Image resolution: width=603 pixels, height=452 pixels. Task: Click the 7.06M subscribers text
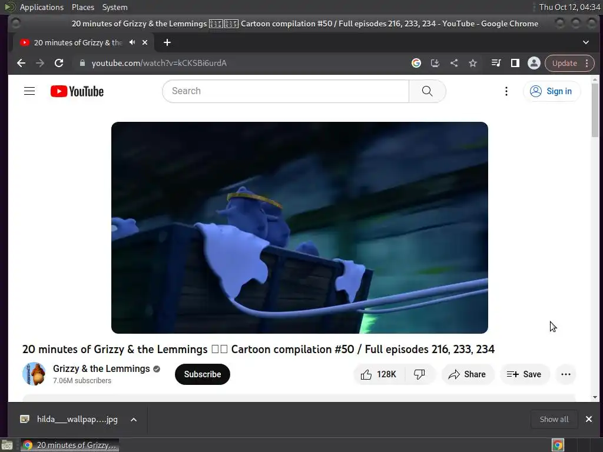point(82,381)
